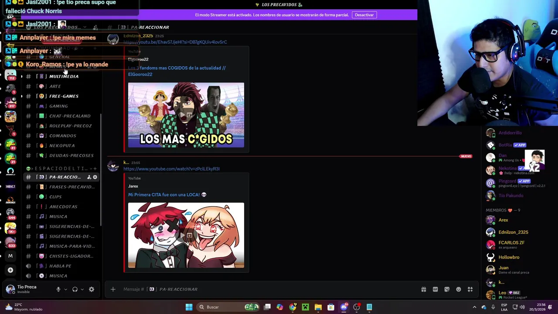Image resolution: width=558 pixels, height=314 pixels.
Task: Play the LOS MAS C*GIDOS video thumbnail
Action: 186,115
